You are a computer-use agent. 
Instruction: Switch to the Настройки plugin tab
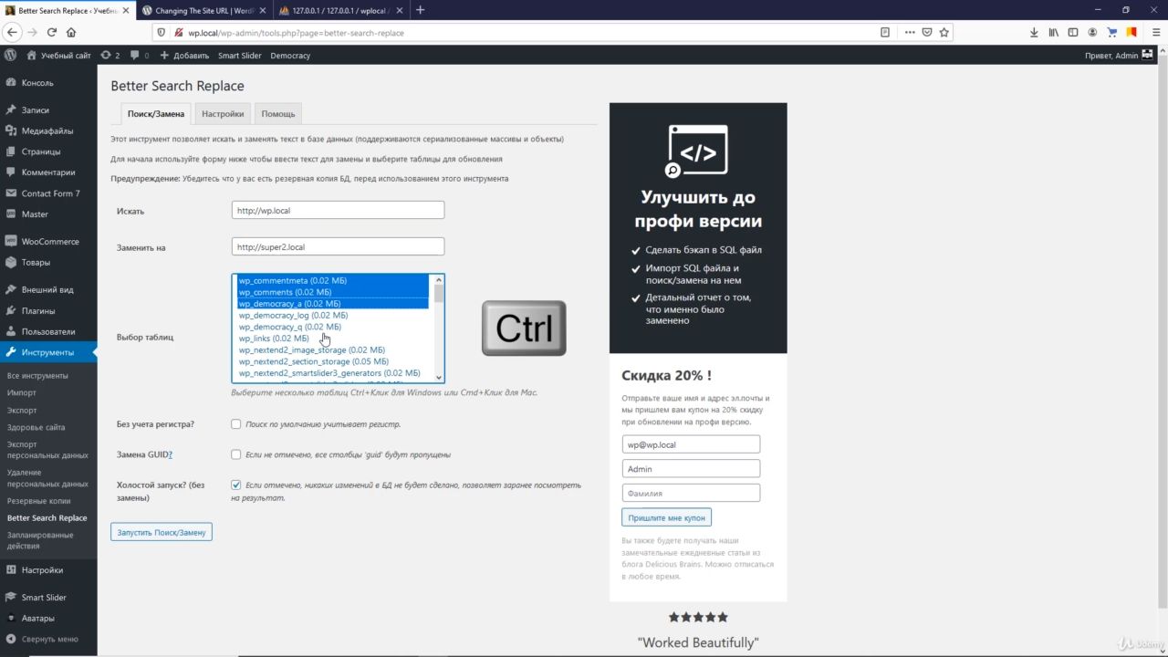pyautogui.click(x=223, y=114)
